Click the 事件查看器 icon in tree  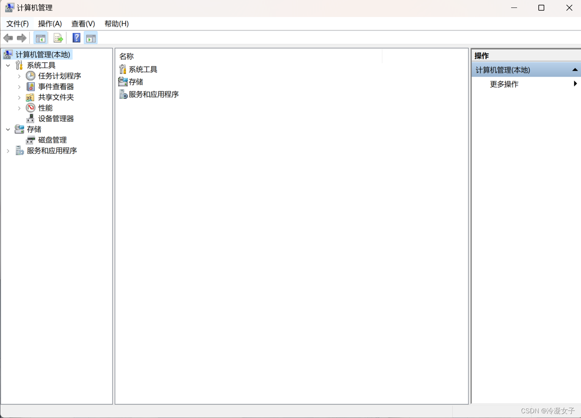coord(30,87)
